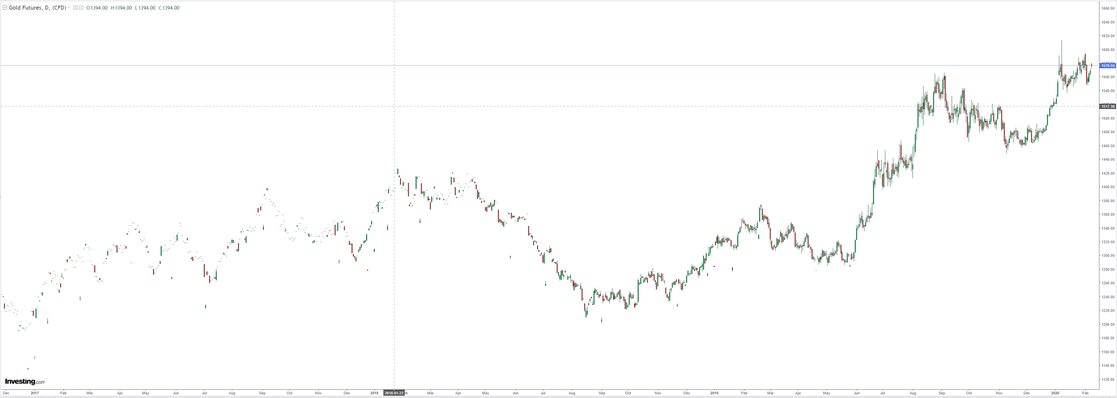Viewport: 1117px width, 398px height.
Task: Collapse the Gold Futures legend box
Action: point(5,8)
